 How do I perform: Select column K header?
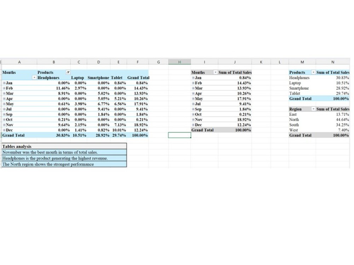[x=261, y=62]
